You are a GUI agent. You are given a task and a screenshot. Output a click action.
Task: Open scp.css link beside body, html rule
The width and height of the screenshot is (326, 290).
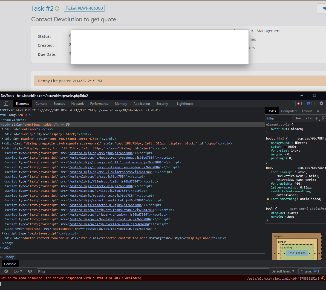pyautogui.click(x=311, y=138)
